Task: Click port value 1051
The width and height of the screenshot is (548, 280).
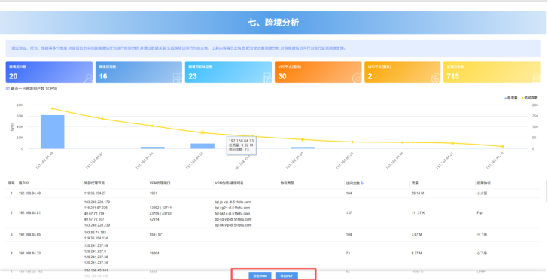Action: [154, 193]
